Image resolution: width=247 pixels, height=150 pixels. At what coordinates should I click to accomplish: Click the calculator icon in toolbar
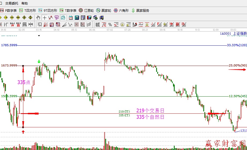click(x=77, y=18)
